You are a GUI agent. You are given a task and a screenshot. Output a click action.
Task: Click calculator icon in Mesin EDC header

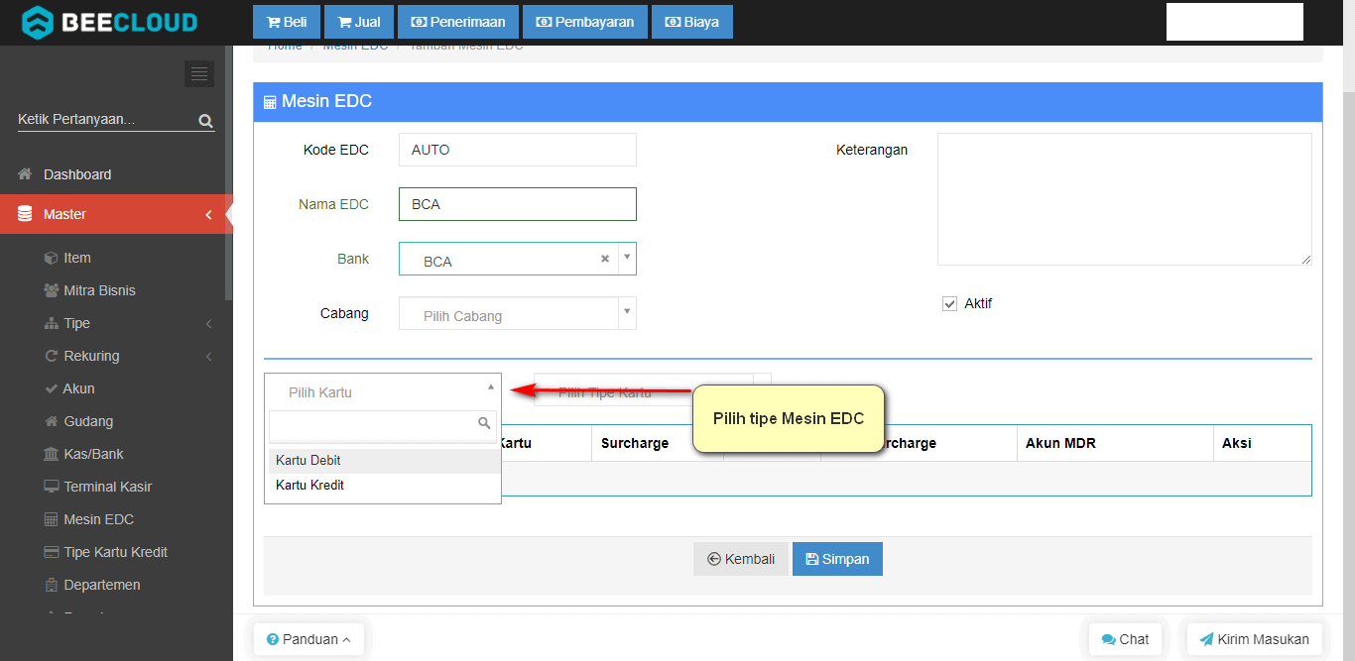[270, 102]
